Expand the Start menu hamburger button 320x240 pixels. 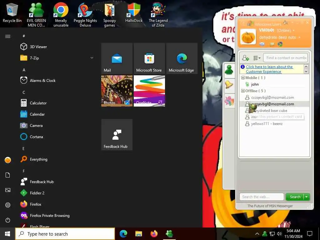point(8,36)
